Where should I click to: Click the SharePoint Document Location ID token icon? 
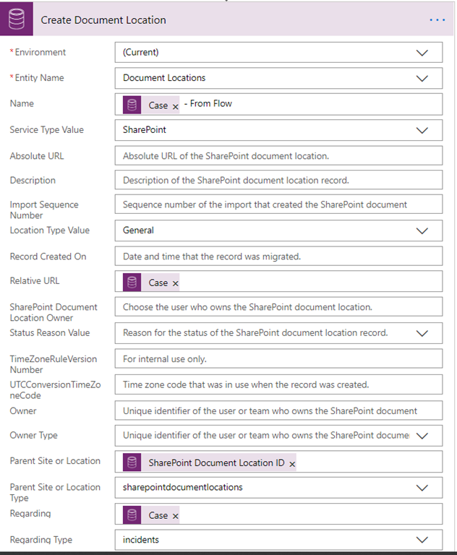pos(132,462)
